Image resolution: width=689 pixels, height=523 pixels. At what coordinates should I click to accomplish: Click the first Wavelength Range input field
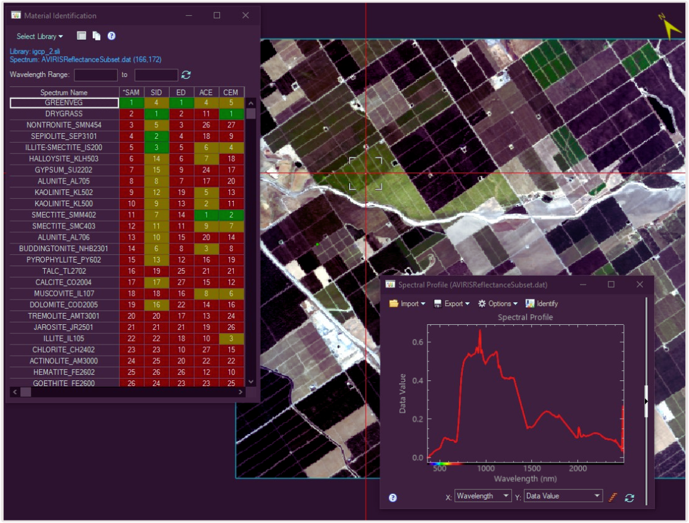point(96,75)
